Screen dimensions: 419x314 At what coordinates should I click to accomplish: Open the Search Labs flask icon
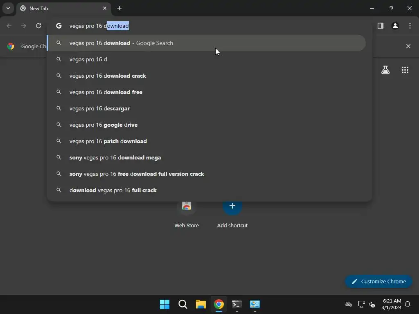tap(385, 70)
